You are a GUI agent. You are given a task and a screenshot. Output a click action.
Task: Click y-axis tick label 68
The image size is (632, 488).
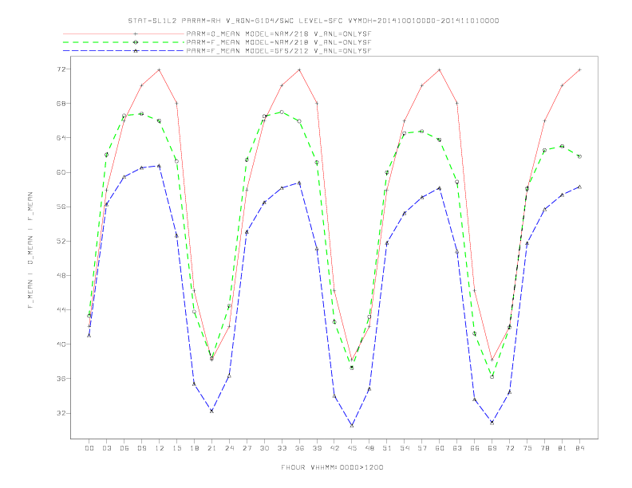pyautogui.click(x=61, y=104)
